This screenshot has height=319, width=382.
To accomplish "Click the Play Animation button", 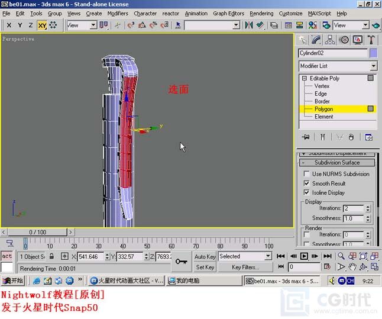I will tap(304, 256).
